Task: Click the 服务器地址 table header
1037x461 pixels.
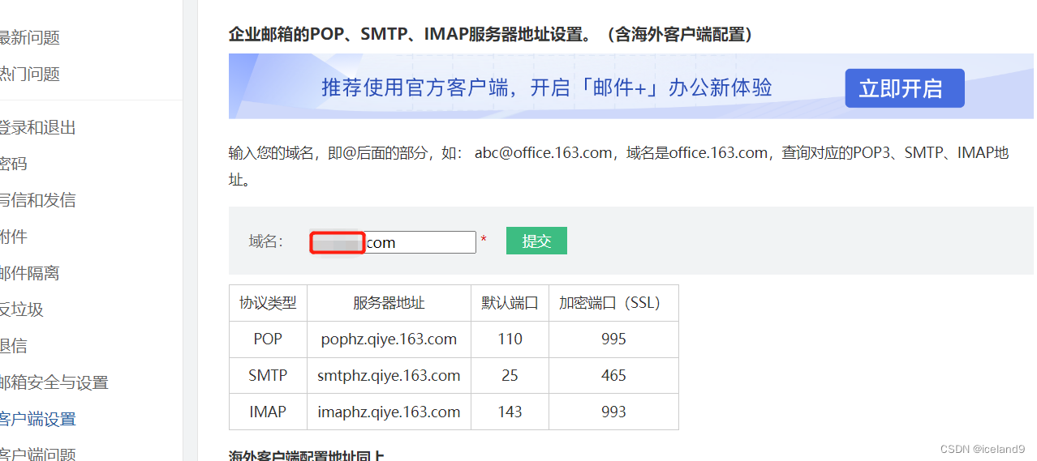Action: click(x=389, y=303)
